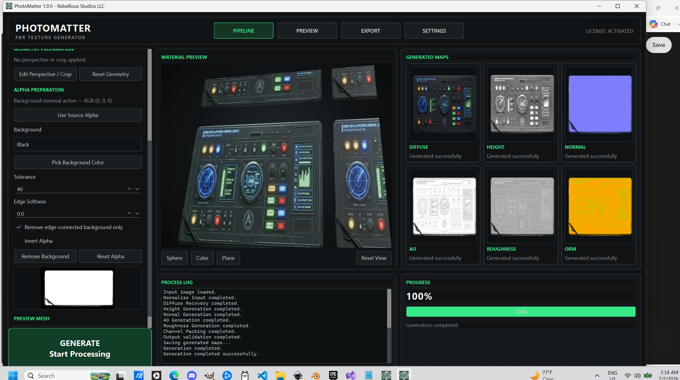Open battery status in system tray
The width and height of the screenshot is (680, 380).
[648, 376]
